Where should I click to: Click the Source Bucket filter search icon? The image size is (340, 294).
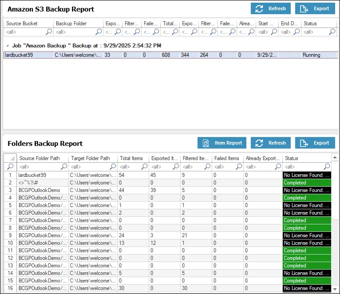click(49, 32)
